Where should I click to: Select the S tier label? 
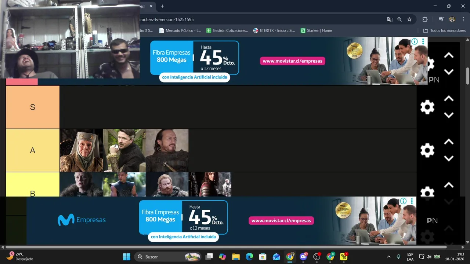coord(33,107)
